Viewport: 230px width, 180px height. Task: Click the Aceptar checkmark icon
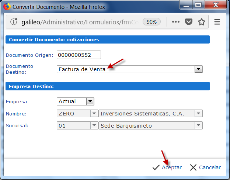coord(156,167)
